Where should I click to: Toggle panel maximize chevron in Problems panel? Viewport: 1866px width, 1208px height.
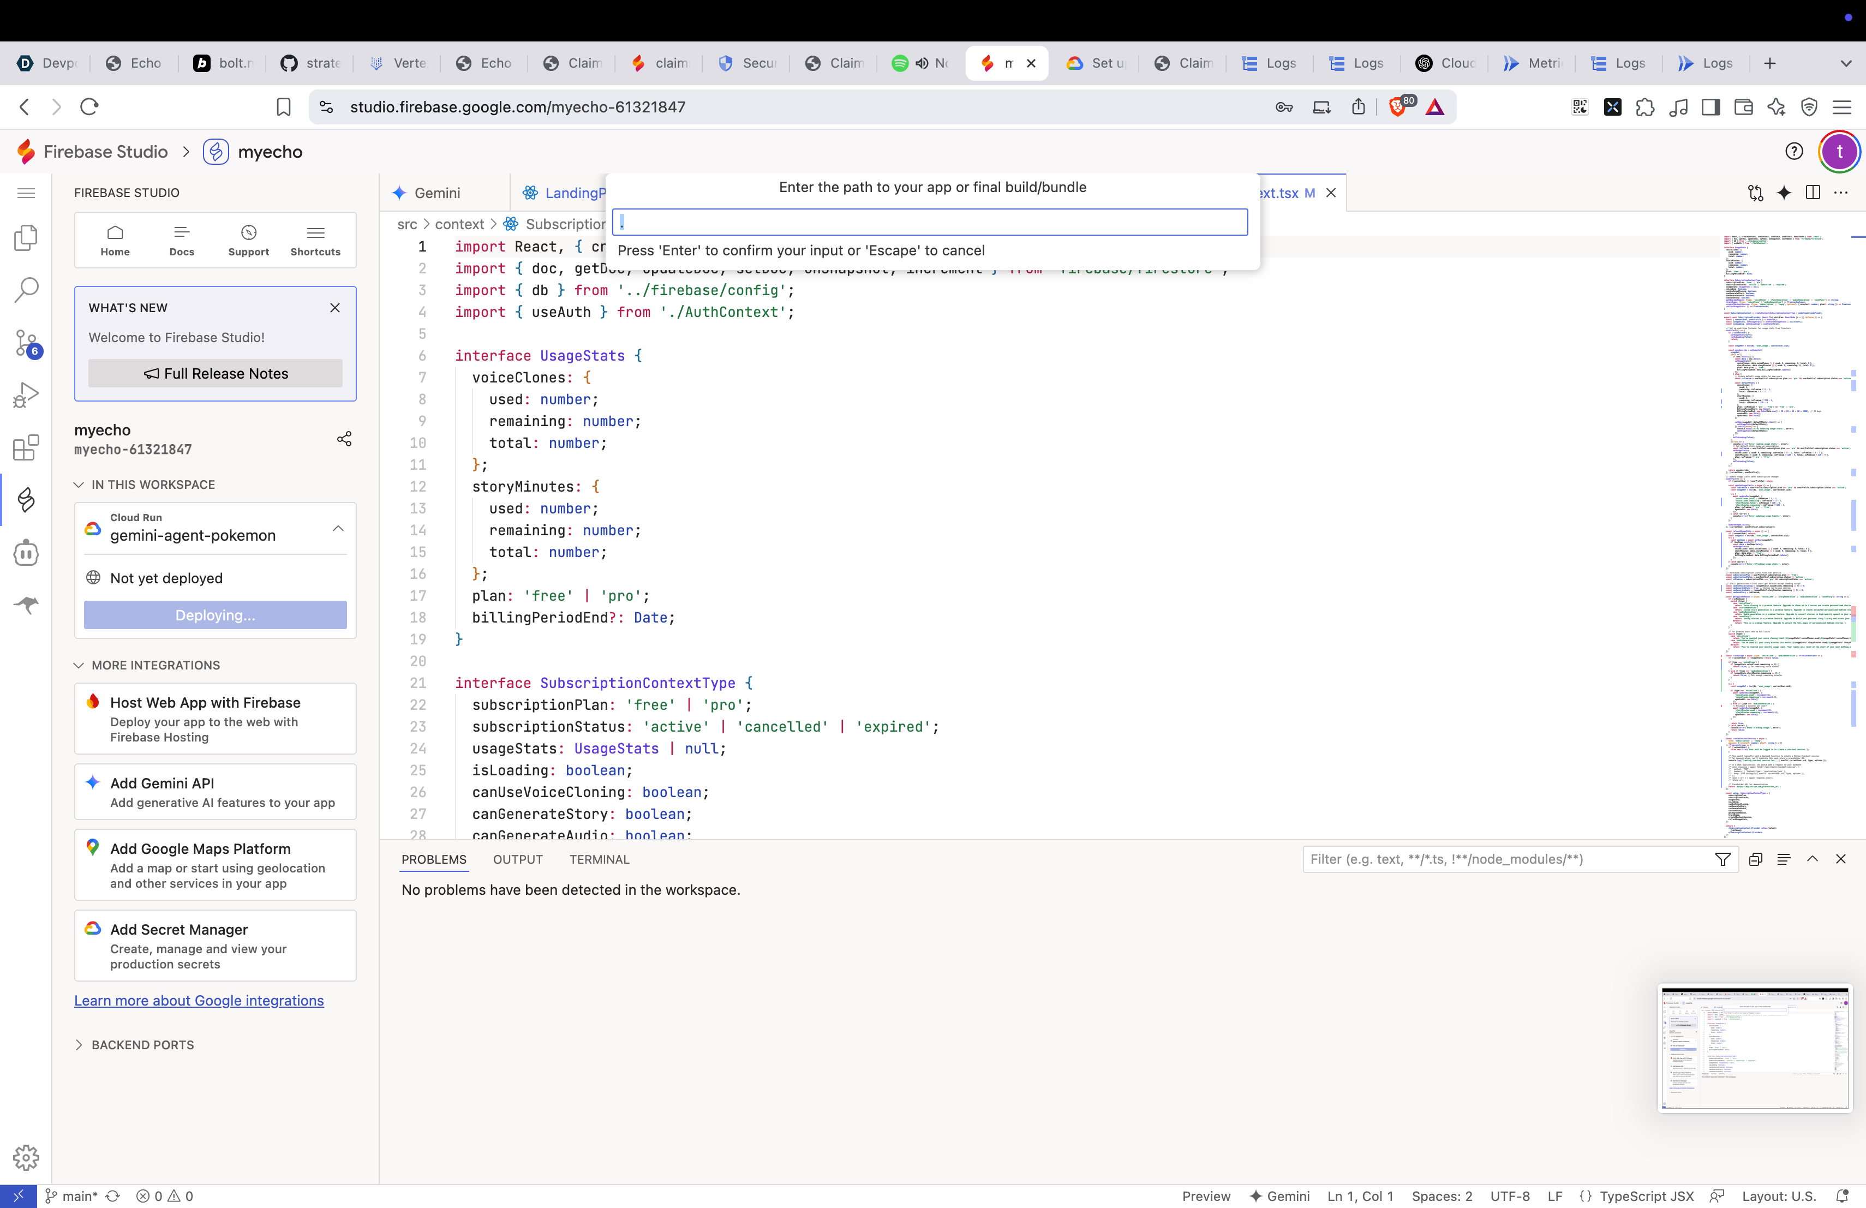[1813, 859]
